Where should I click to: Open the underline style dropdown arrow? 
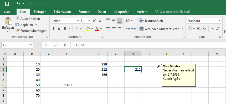click(x=69, y=29)
